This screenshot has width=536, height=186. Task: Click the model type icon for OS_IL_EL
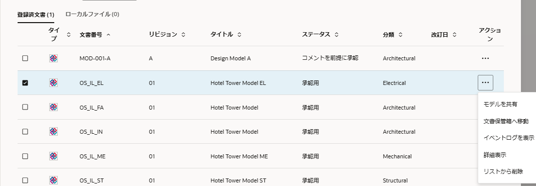click(53, 83)
